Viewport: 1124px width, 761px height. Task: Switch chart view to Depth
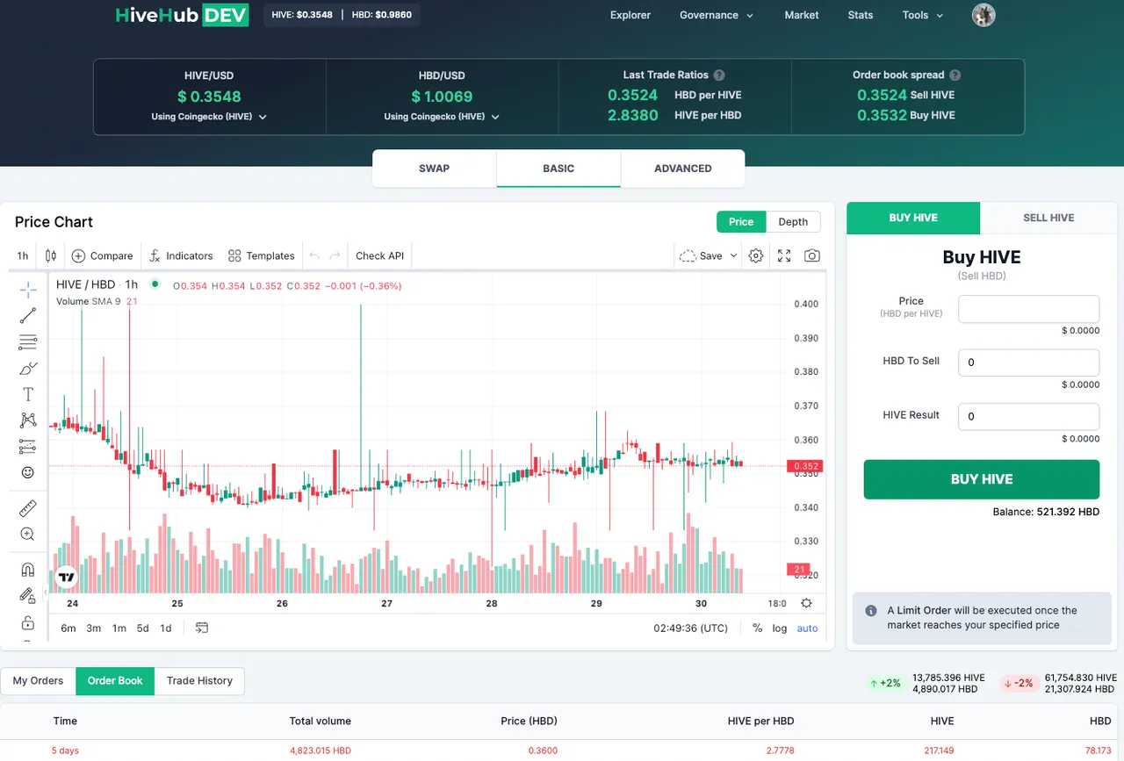click(793, 221)
